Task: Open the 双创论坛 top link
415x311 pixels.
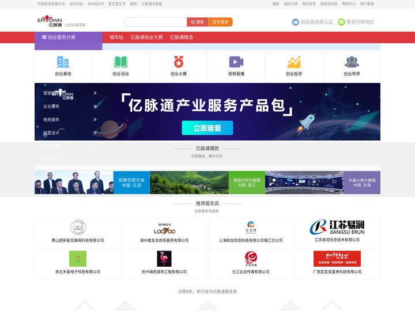Action: point(76,3)
